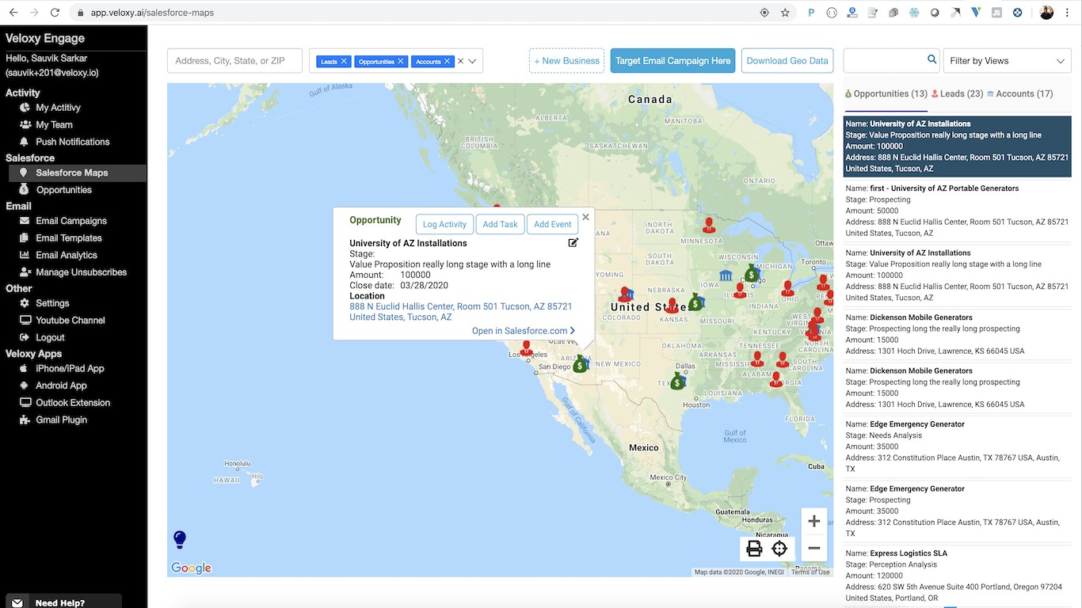Click the Need Help? button
Screen dimensions: 1082x608
click(x=63, y=602)
